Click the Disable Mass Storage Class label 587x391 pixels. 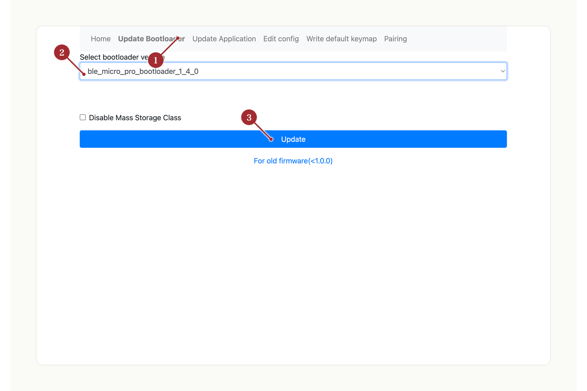[x=135, y=118]
